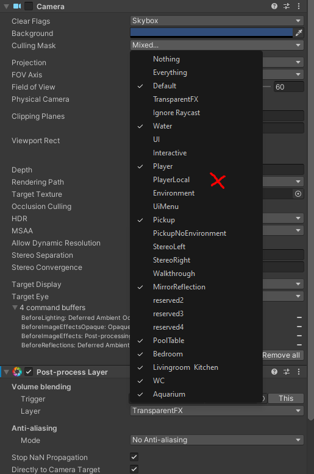Disable the Post-process Layer component checkbox

coord(29,372)
